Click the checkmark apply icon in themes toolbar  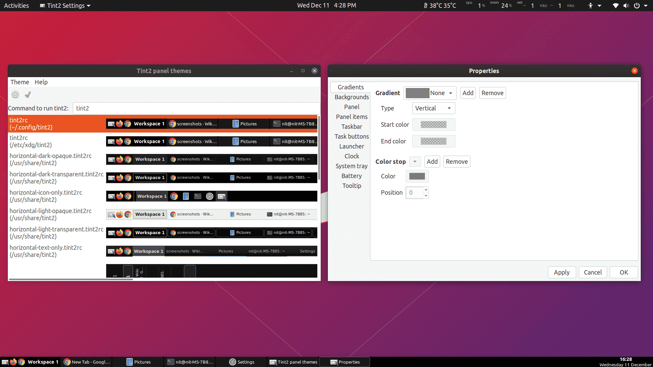coord(28,94)
